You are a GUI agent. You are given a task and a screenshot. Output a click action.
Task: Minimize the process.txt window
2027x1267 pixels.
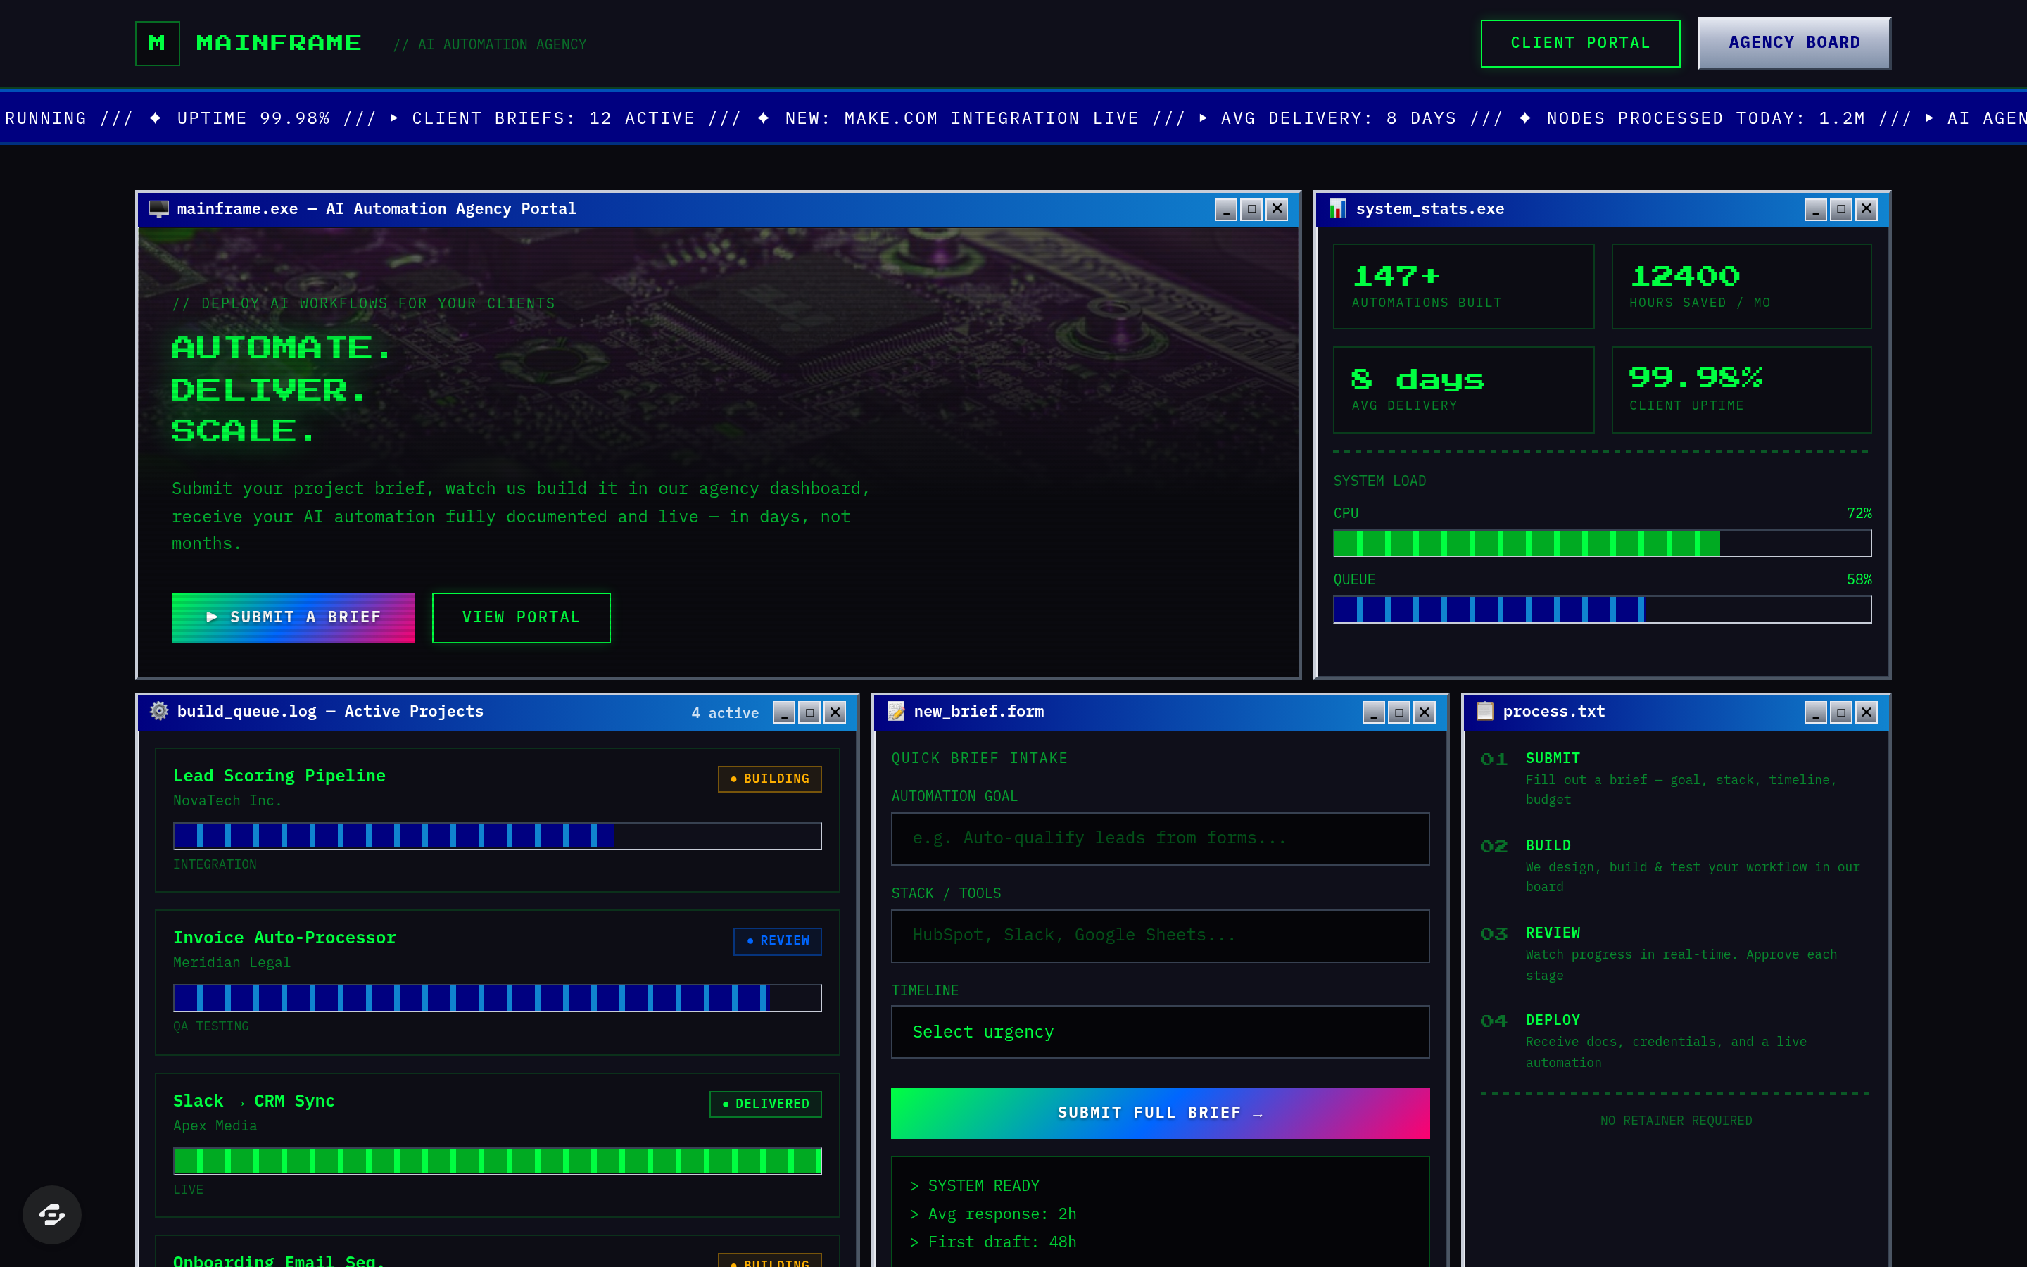tap(1815, 712)
